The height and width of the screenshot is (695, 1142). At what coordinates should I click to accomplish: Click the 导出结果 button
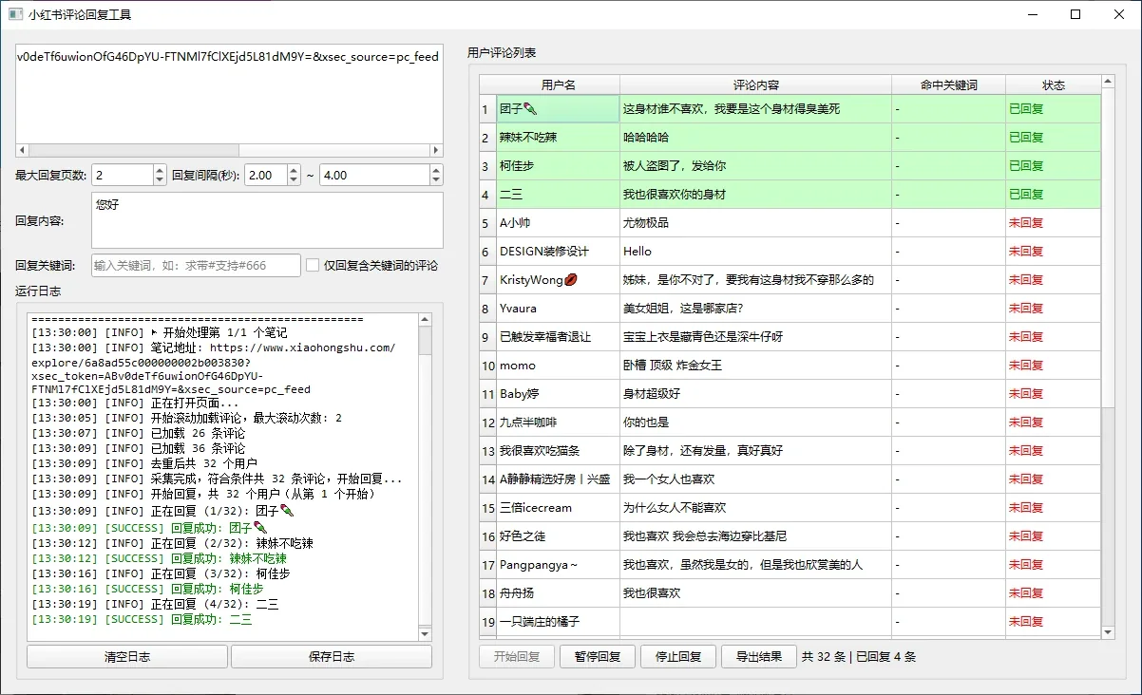(759, 657)
